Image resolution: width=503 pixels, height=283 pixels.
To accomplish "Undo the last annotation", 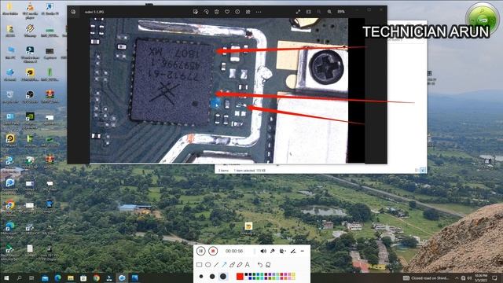I will [260, 265].
